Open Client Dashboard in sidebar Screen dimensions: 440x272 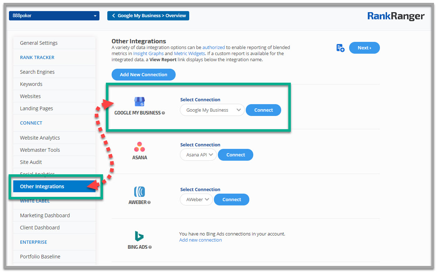pos(54,228)
